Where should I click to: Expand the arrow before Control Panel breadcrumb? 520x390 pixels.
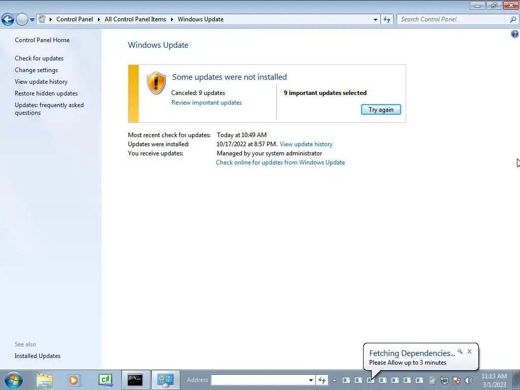tap(51, 19)
